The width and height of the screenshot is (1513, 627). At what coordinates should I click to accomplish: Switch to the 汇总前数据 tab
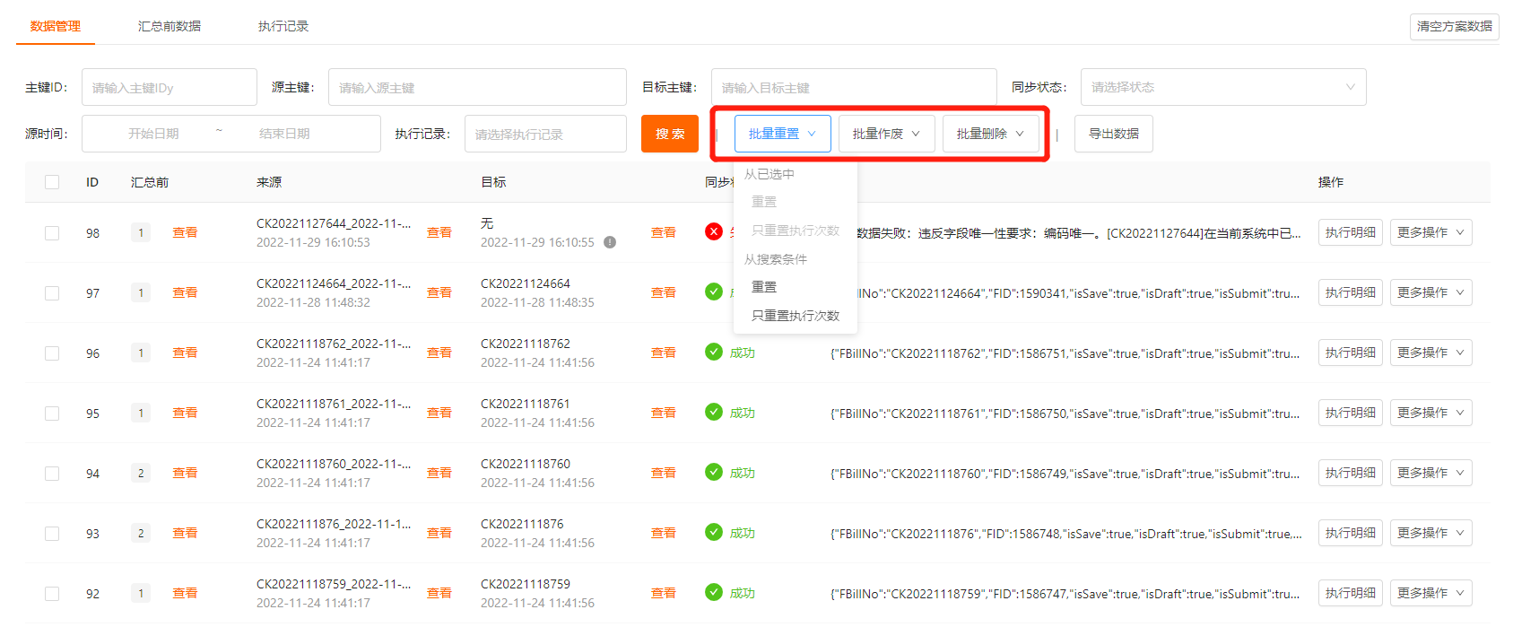(170, 26)
